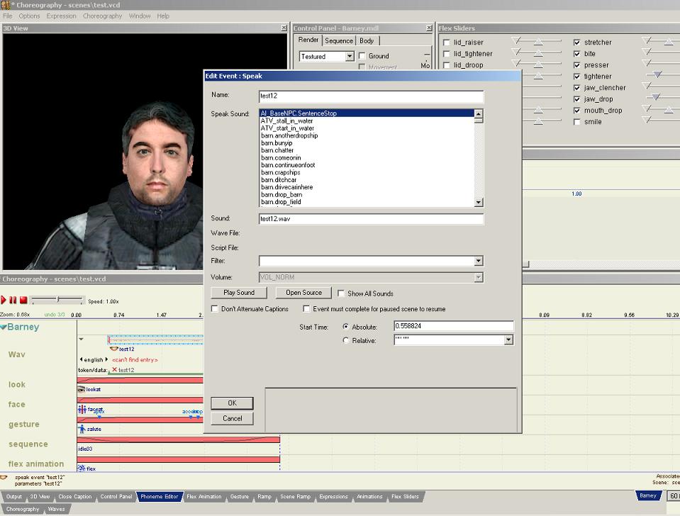The width and height of the screenshot is (680, 516).
Task: Uncheck the jaw_drop checkbox
Action: (x=576, y=99)
